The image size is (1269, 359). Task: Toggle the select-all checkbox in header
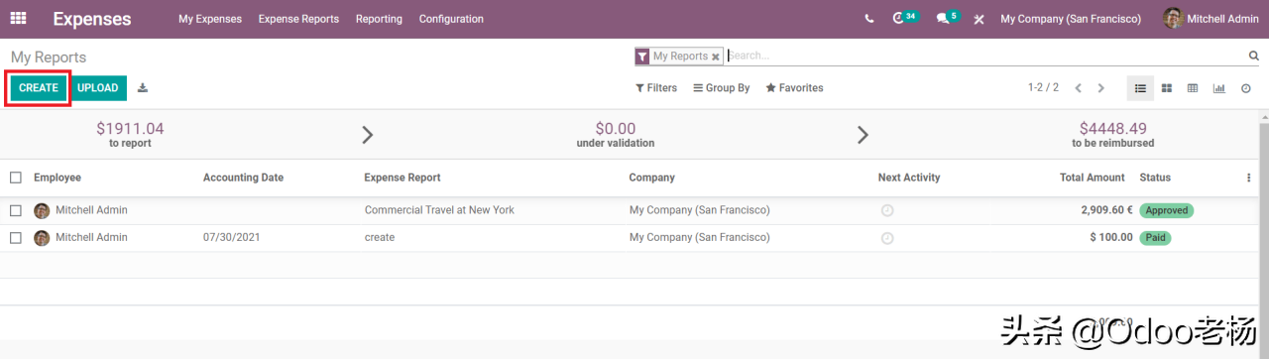pos(16,178)
